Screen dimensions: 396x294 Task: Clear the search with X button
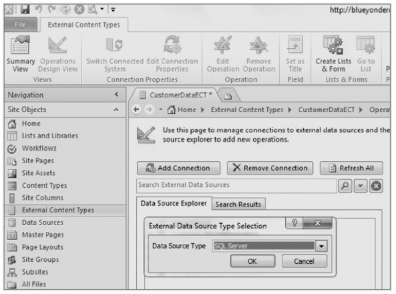click(376, 186)
